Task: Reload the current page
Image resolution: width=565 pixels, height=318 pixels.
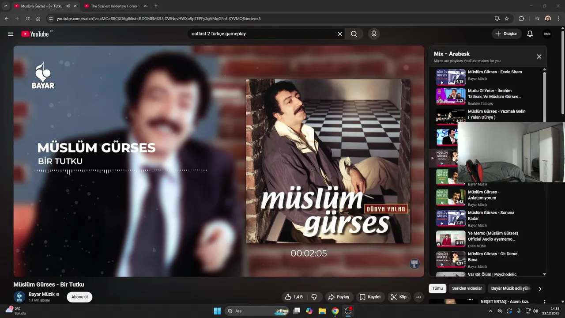Action: 27,19
